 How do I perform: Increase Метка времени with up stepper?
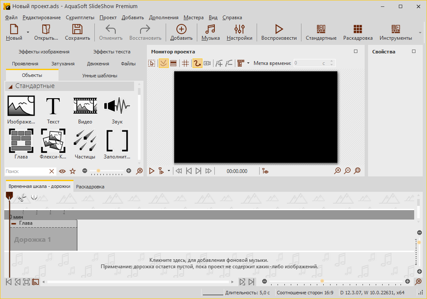331,61
